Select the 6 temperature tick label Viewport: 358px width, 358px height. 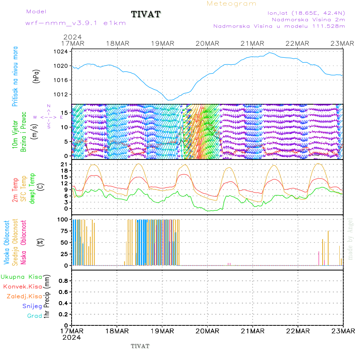(66, 196)
